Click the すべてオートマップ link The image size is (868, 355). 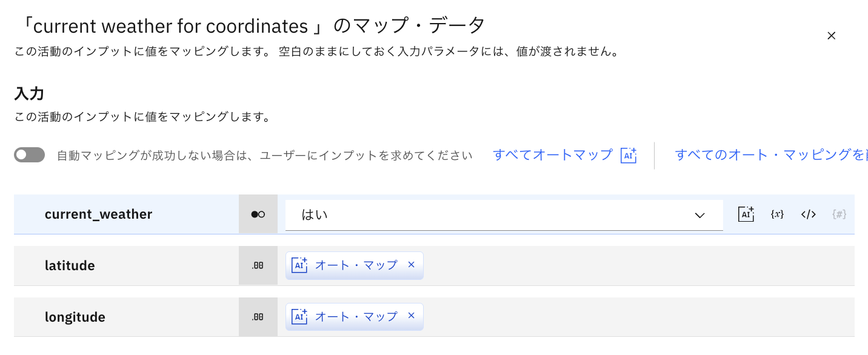pyautogui.click(x=552, y=154)
